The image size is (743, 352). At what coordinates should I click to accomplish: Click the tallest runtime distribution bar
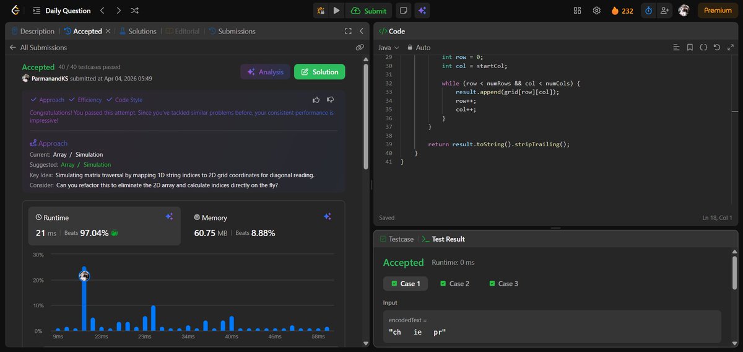pos(84,299)
